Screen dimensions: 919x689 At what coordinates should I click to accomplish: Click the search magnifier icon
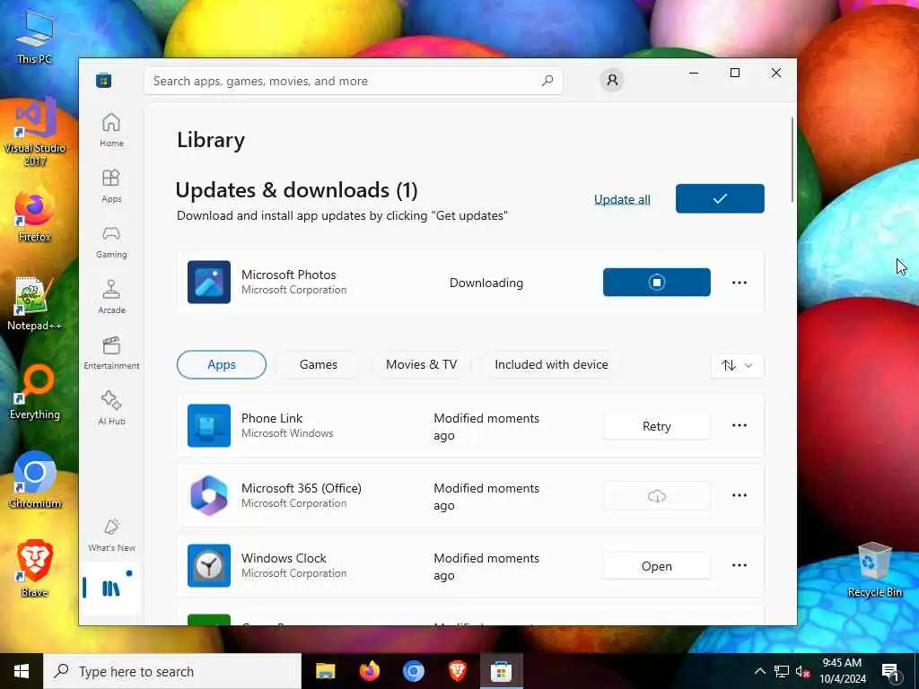pos(547,81)
